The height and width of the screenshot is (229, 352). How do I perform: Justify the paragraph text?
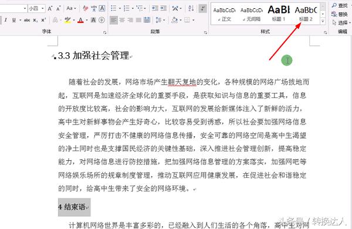(x=138, y=20)
